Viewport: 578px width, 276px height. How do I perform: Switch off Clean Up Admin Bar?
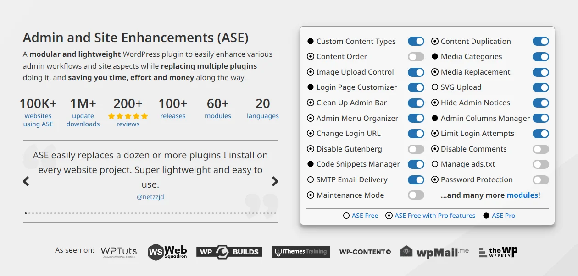pos(416,103)
